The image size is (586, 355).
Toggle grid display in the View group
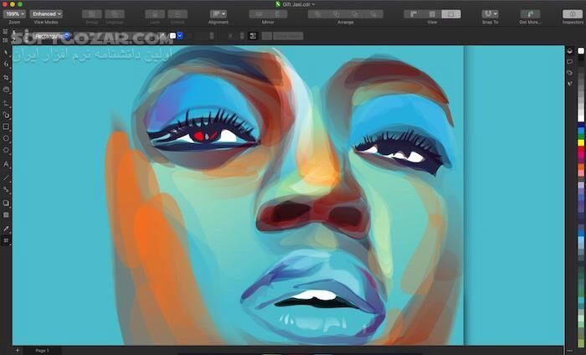click(x=433, y=14)
